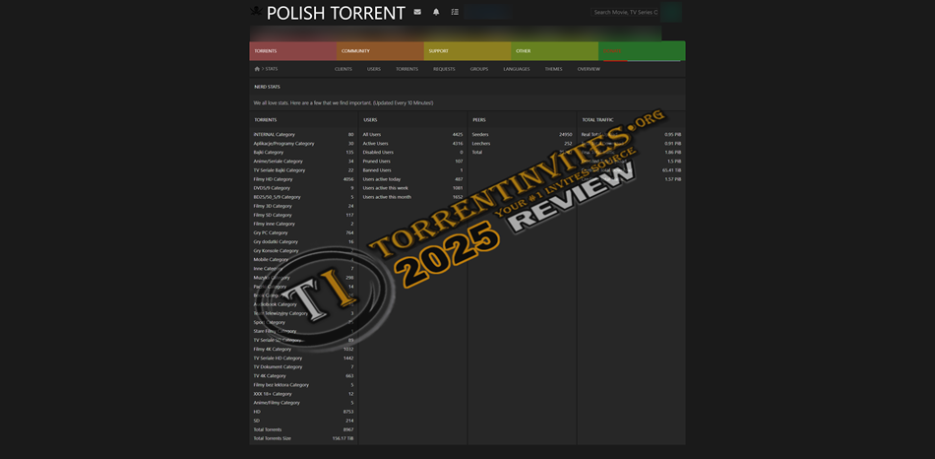935x459 pixels.
Task: Open the Community main menu
Action: tap(380, 51)
